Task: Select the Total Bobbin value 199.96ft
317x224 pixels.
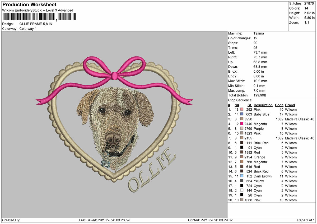Action: (260, 95)
